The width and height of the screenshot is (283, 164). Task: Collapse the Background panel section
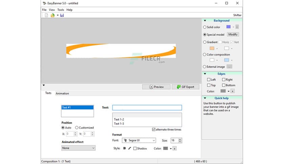pyautogui.click(x=205, y=21)
